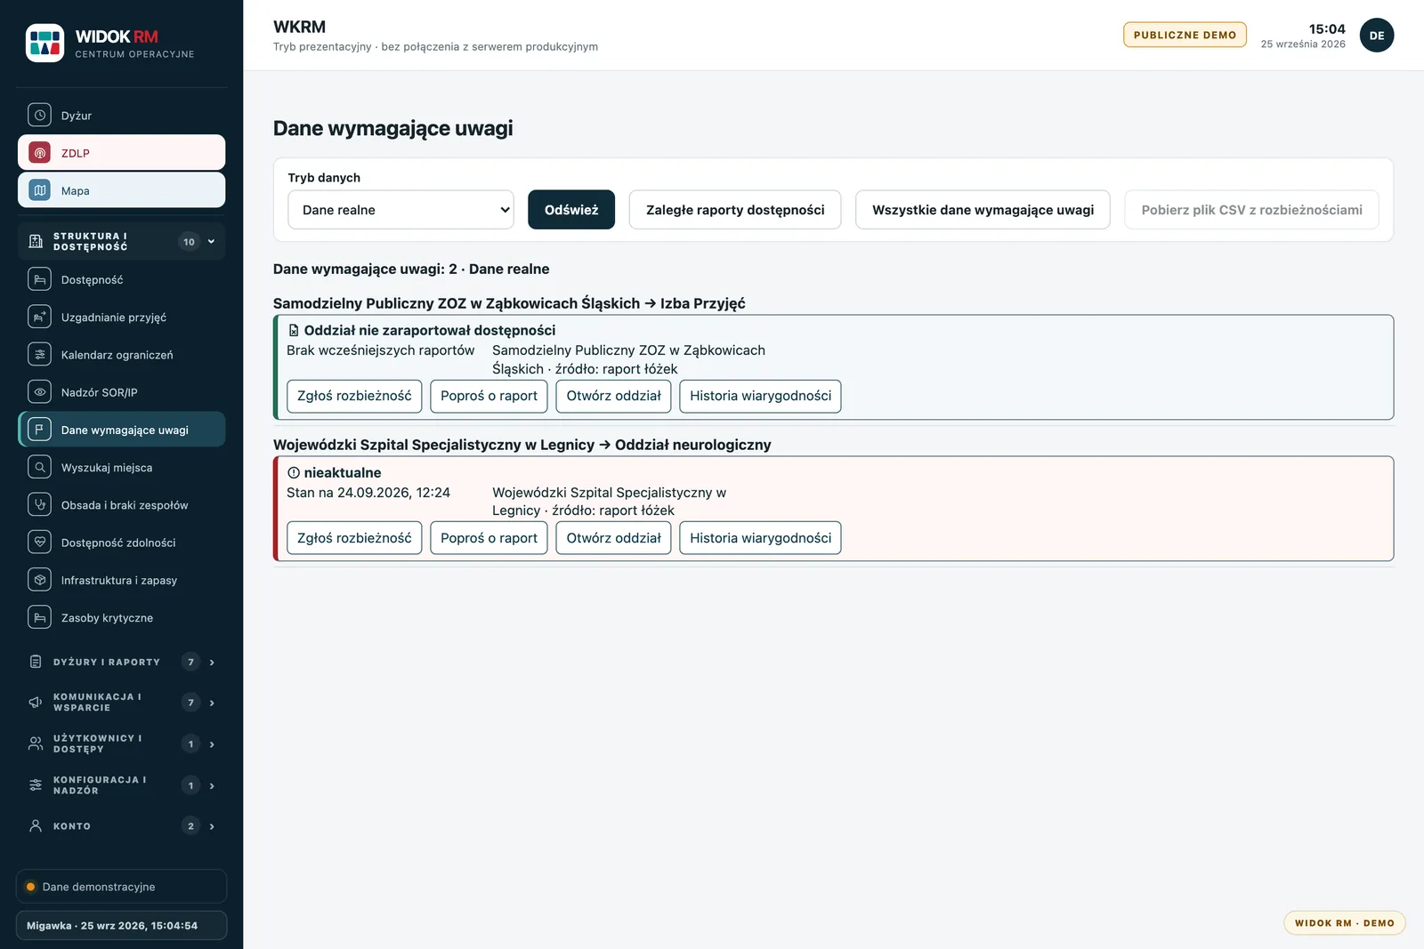The width and height of the screenshot is (1424, 949).
Task: Click the Obsada i braki zespołów stethoscope icon
Action: (x=39, y=504)
